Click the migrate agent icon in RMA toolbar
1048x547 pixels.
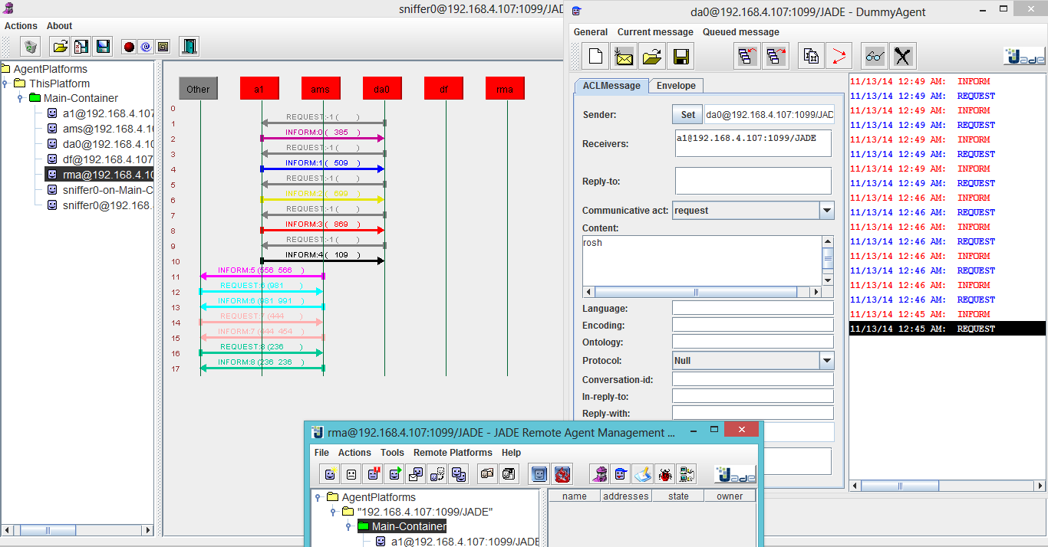(x=437, y=474)
